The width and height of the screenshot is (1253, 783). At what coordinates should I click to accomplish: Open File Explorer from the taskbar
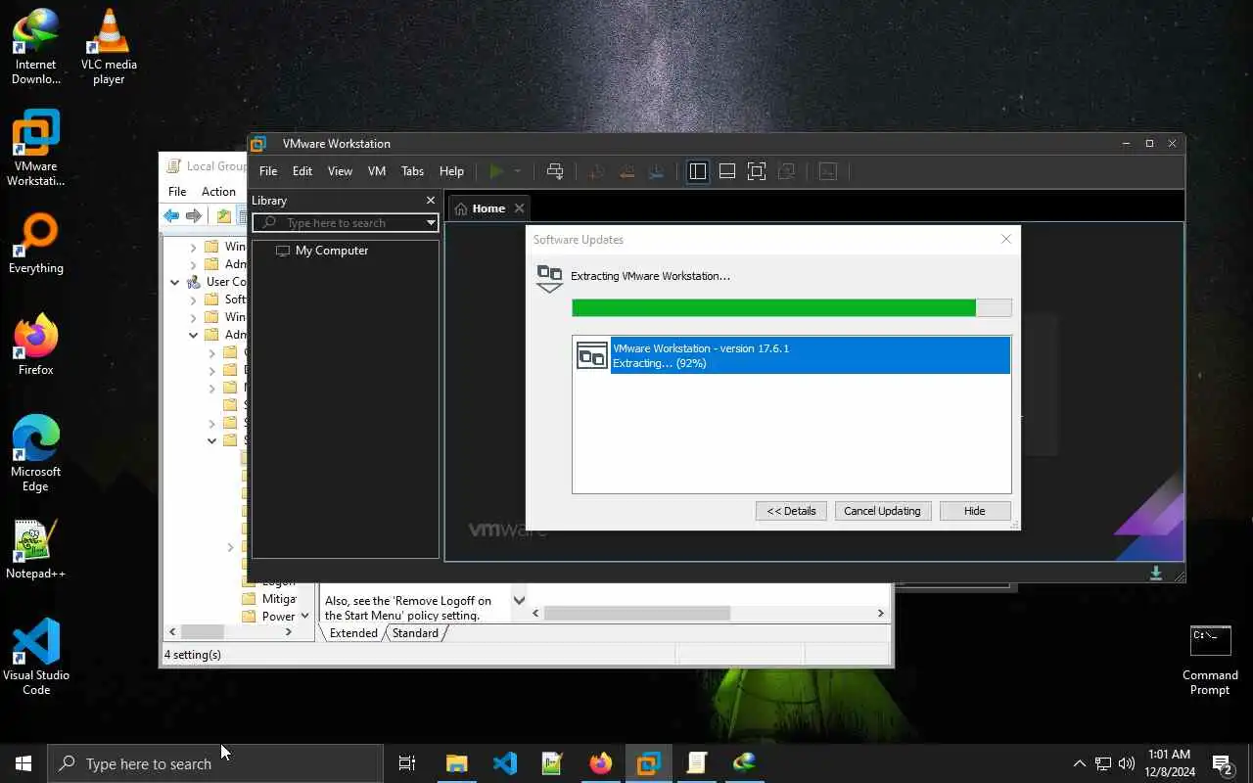coord(457,763)
